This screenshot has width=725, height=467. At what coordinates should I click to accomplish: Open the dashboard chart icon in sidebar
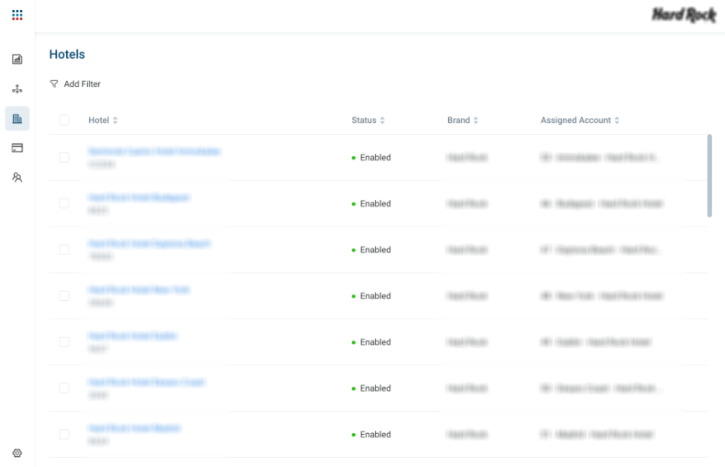click(x=17, y=59)
